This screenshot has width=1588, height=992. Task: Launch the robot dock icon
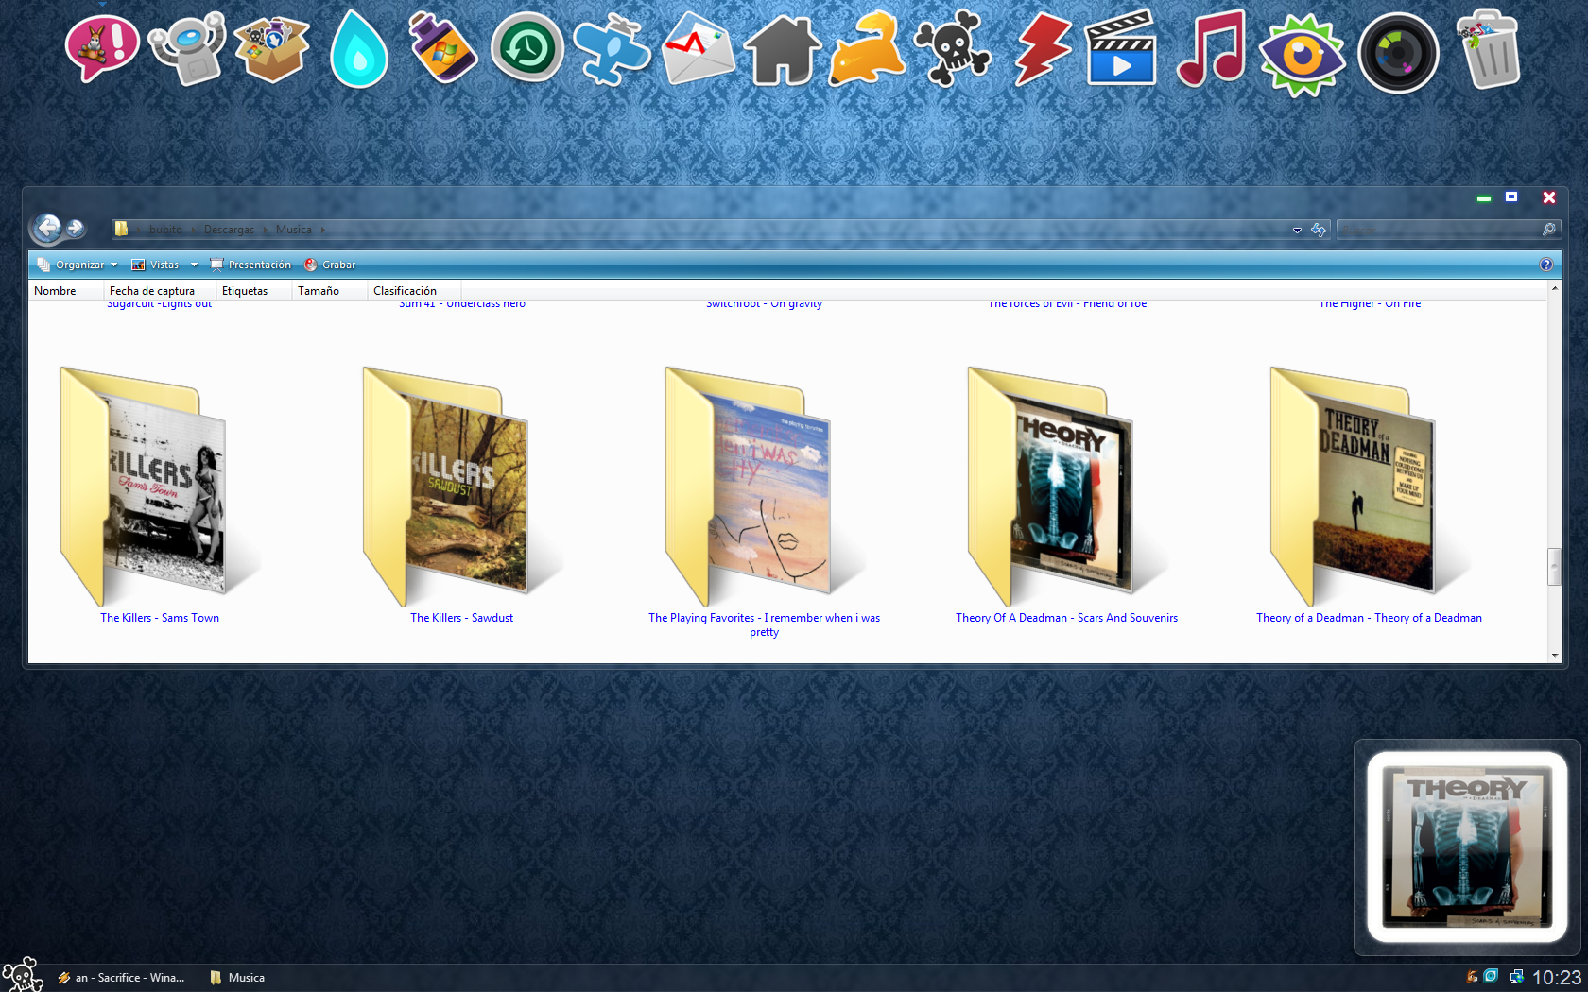[187, 49]
